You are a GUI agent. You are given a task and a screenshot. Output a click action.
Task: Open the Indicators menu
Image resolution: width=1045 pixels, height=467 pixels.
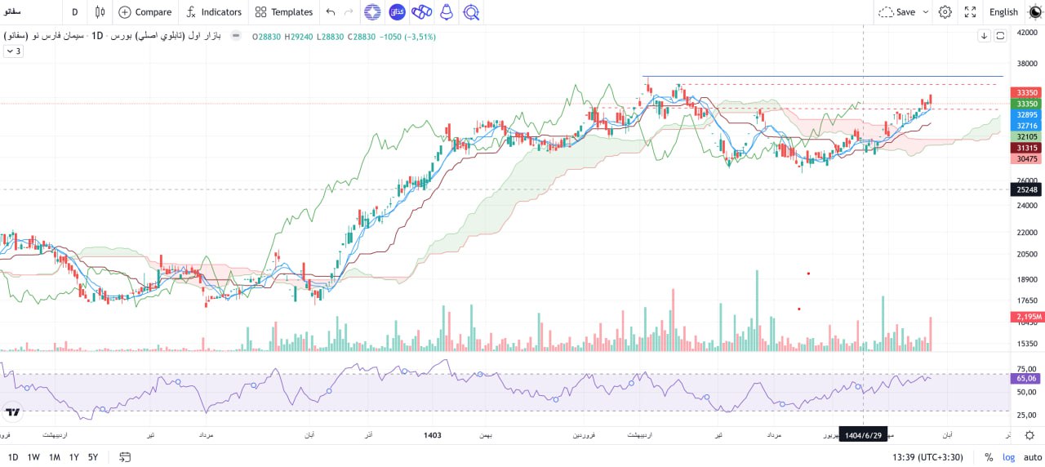[x=213, y=12]
